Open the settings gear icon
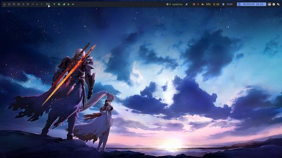 [x=274, y=4]
